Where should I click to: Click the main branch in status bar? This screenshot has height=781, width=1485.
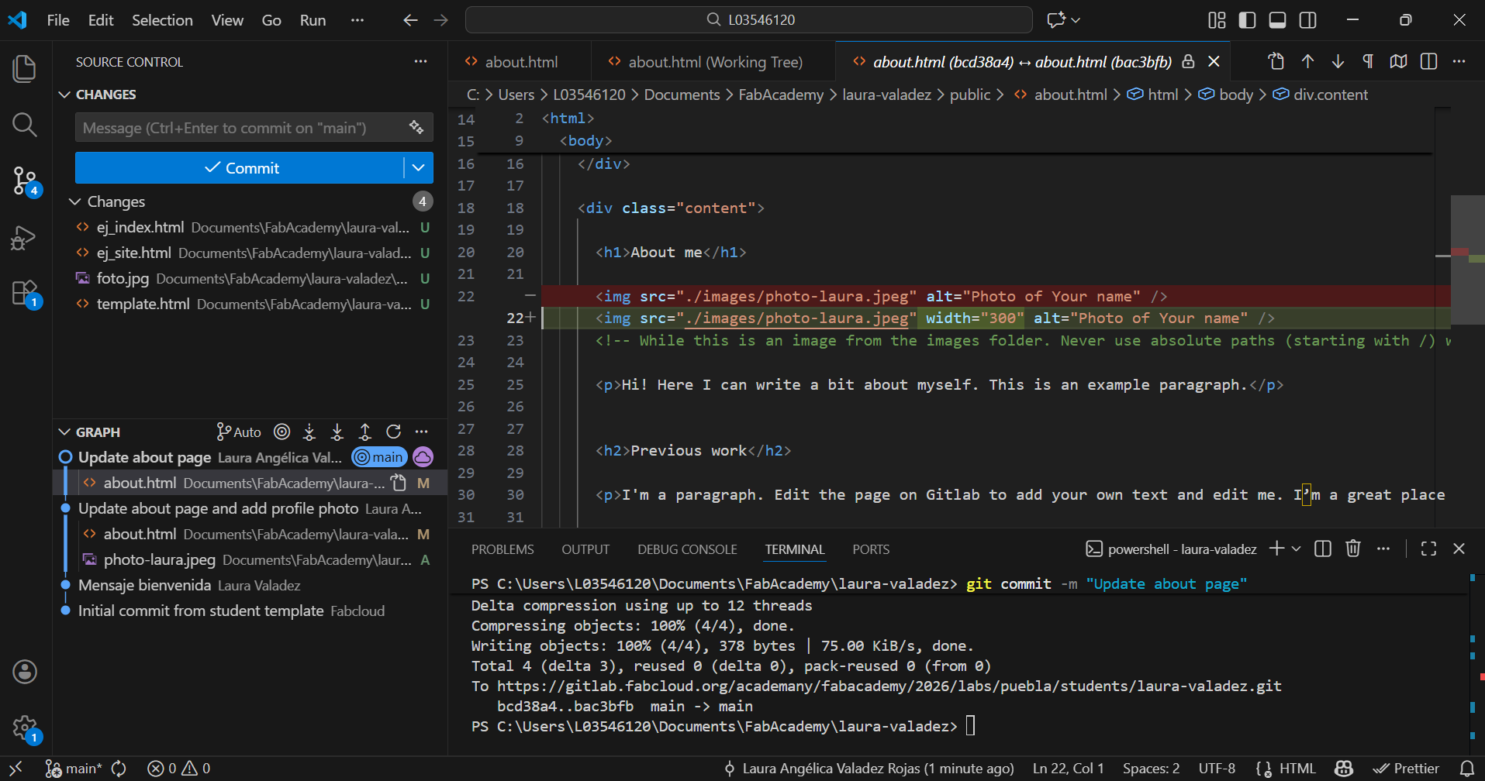tap(74, 769)
